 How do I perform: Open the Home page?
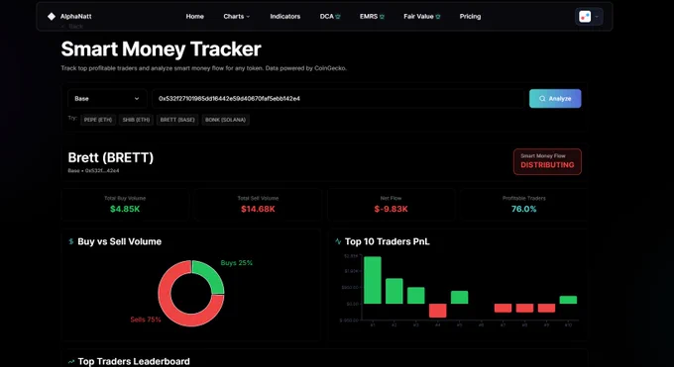pyautogui.click(x=194, y=16)
